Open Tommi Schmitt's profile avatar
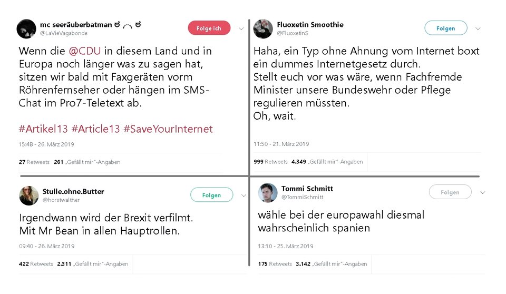Screen dimensions: 506x294 pos(268,193)
